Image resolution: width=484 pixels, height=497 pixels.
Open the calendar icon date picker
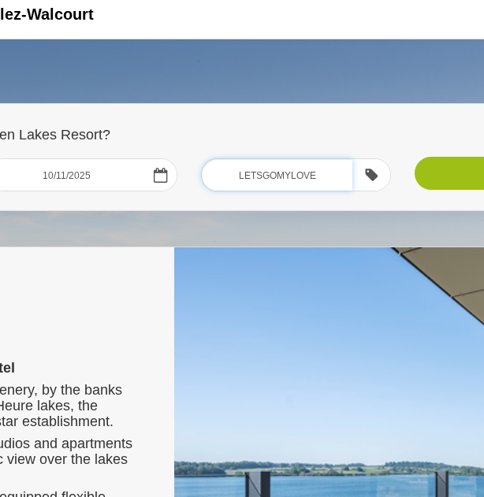pos(160,175)
